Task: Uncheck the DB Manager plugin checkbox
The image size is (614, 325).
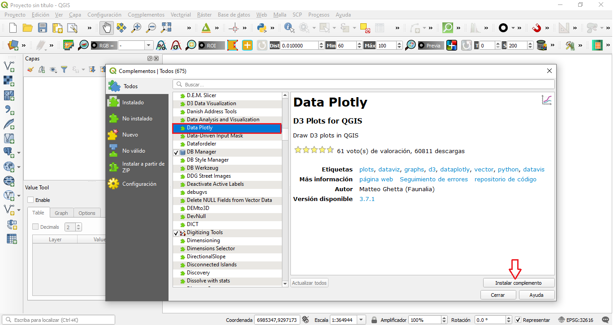Action: click(176, 152)
